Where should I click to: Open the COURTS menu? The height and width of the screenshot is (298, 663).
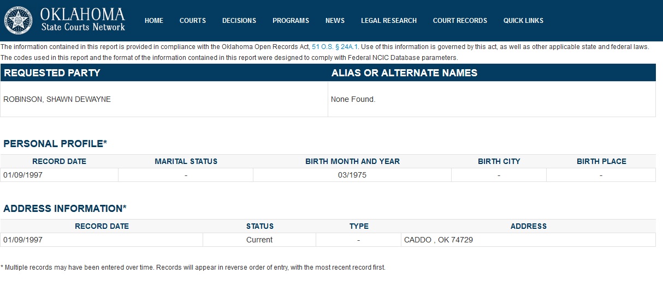(x=193, y=21)
